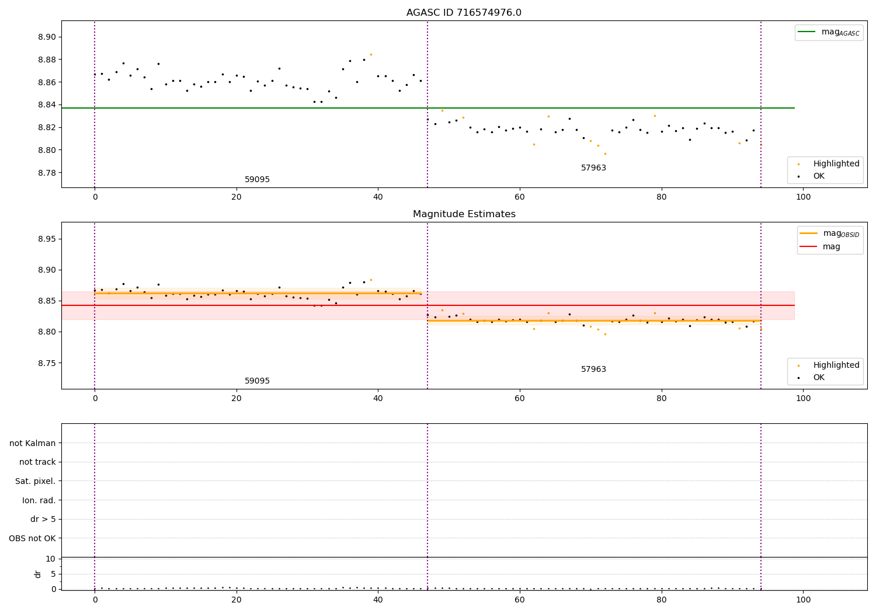This screenshot has width=876, height=613.
Task: Click the '8.84' y-axis tick label
Action: (x=47, y=105)
